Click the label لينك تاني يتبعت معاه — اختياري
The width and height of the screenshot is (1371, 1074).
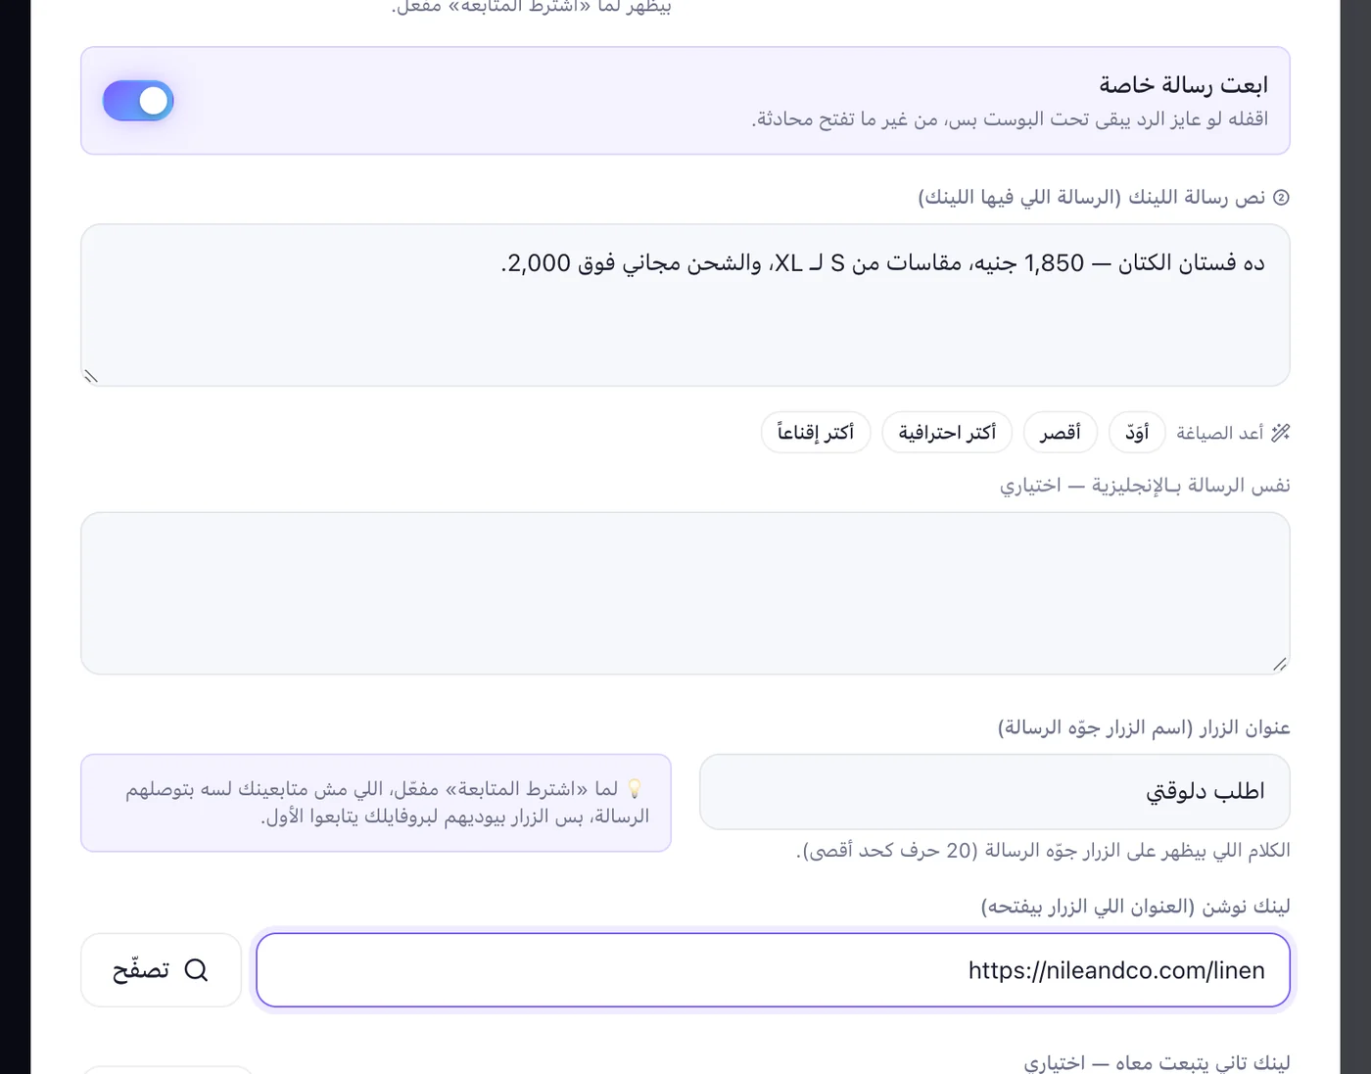pos(1158,1062)
